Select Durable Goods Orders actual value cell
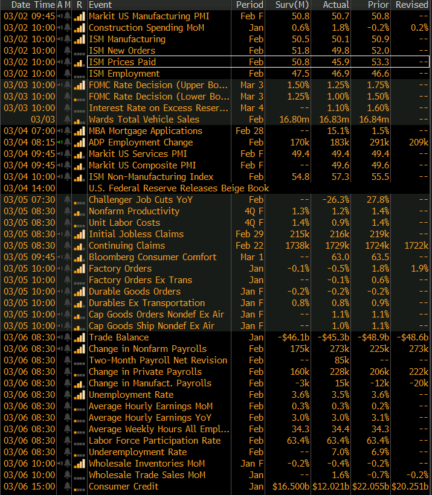The image size is (432, 495). click(x=337, y=292)
